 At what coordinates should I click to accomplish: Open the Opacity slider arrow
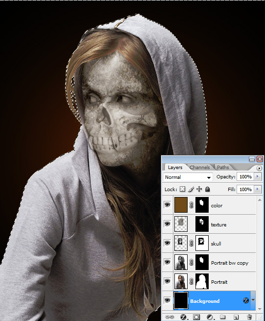coord(258,176)
